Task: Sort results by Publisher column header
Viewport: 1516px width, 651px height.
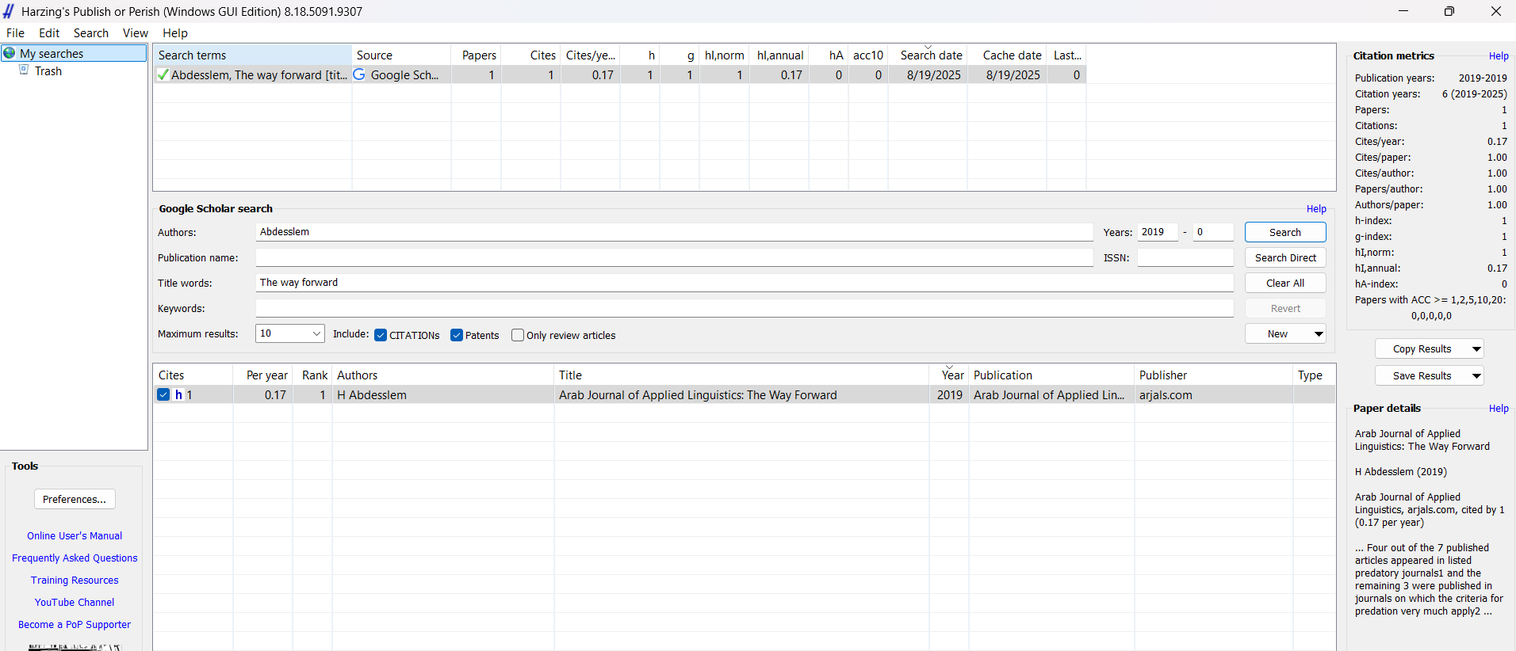Action: (x=1213, y=375)
